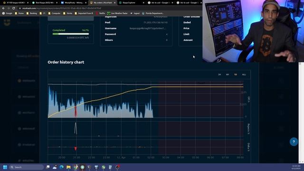Viewport: 304px width, 171px height.
Task: Open the taskbar clock and date
Action: pos(295,167)
